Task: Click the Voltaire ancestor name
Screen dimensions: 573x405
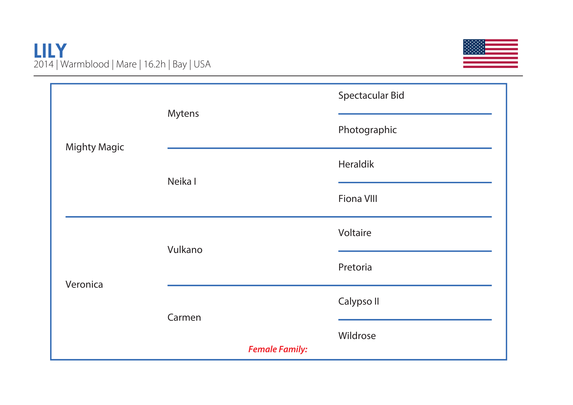Action: click(354, 233)
